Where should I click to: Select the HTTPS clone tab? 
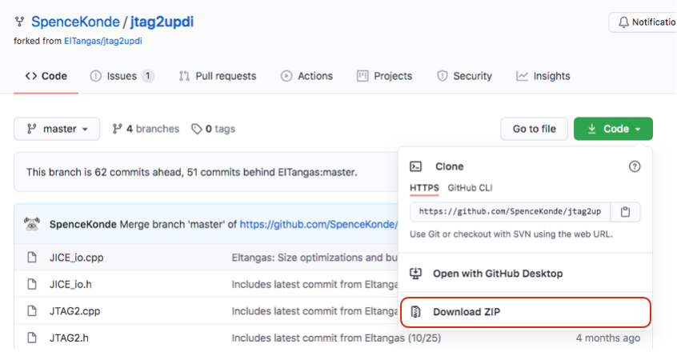coord(424,188)
